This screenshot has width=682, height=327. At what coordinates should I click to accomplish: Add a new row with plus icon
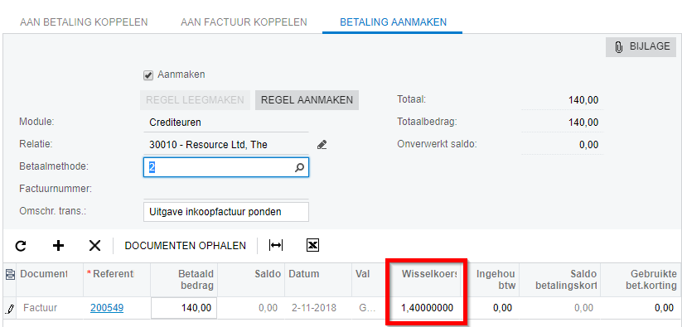(58, 246)
